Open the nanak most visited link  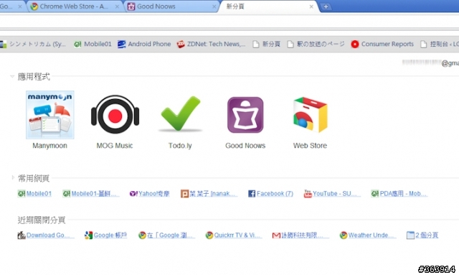(x=209, y=194)
